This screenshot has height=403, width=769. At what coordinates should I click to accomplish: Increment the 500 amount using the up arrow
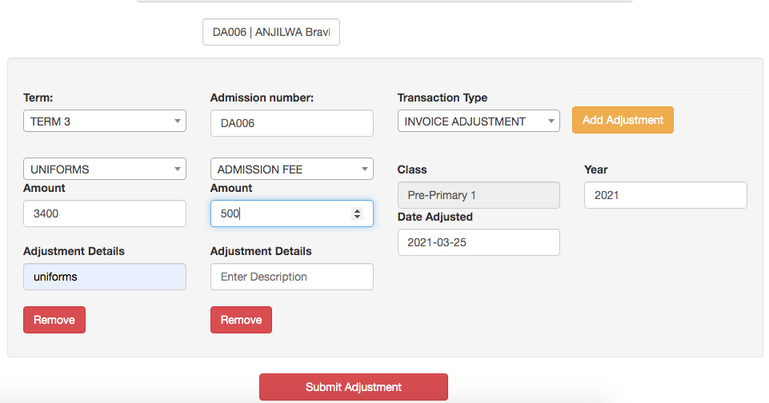click(x=357, y=210)
